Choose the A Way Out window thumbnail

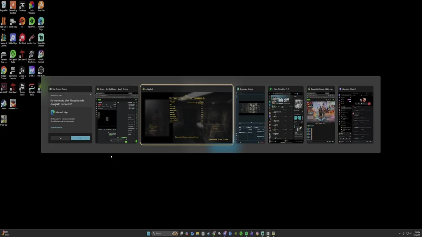187,115
